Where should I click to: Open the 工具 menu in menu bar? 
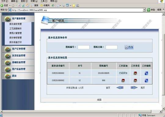click(44, 1)
